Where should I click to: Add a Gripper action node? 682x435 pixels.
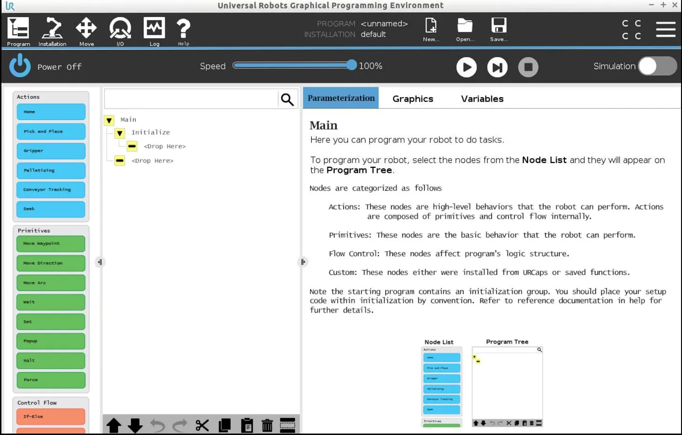pyautogui.click(x=51, y=151)
